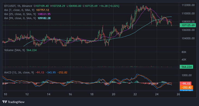
Task: Click the high price H107258.29
Action: [x=58, y=6]
